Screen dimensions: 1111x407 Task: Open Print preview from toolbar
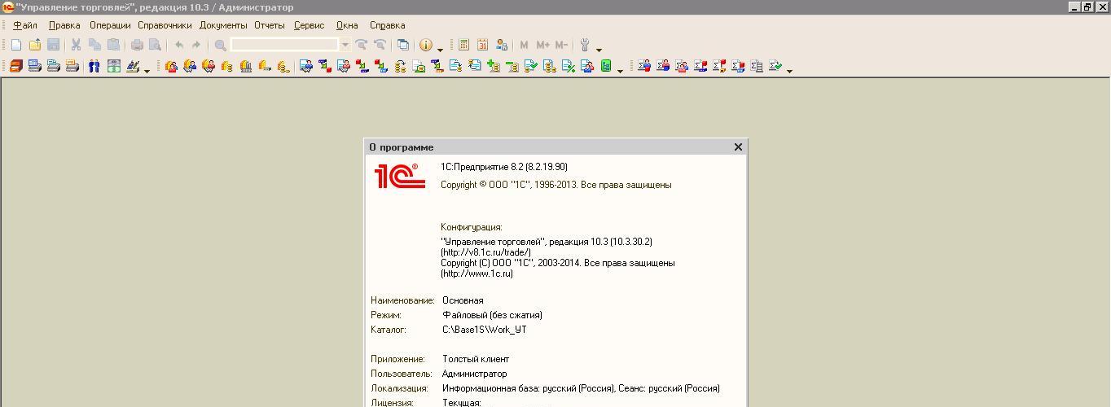pos(155,45)
